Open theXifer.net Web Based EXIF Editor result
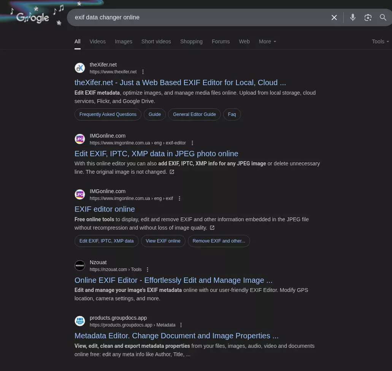Screen dimensions: 392x371 (x=180, y=82)
